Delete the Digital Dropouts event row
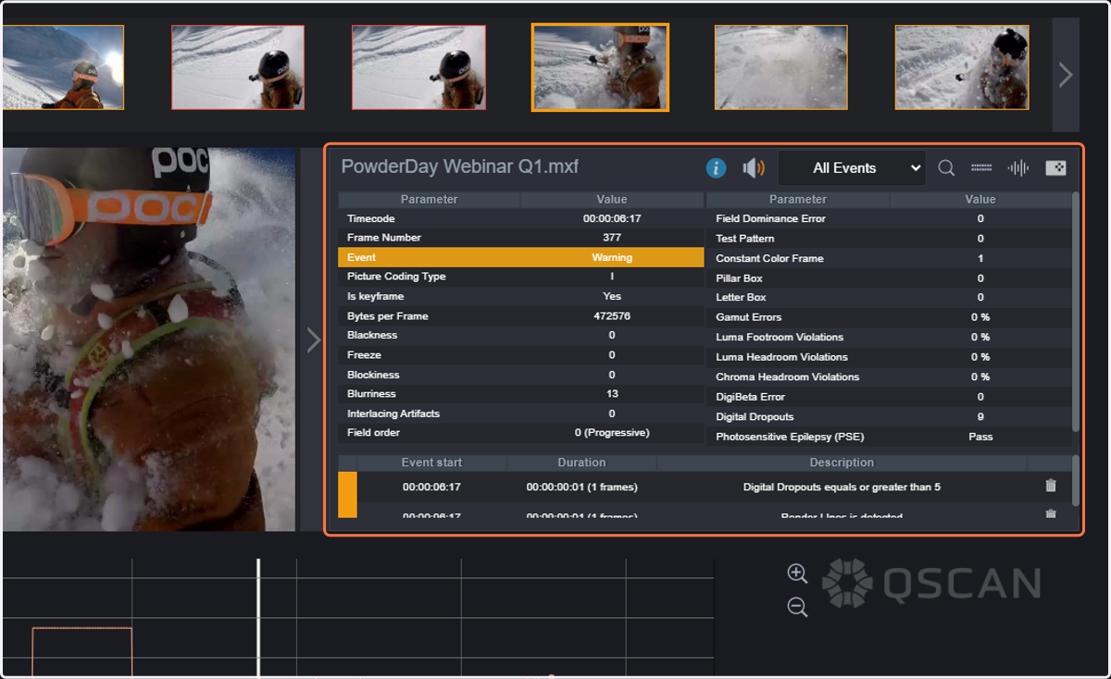The height and width of the screenshot is (679, 1111). 1050,486
